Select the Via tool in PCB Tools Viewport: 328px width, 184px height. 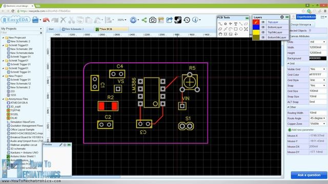click(x=231, y=24)
